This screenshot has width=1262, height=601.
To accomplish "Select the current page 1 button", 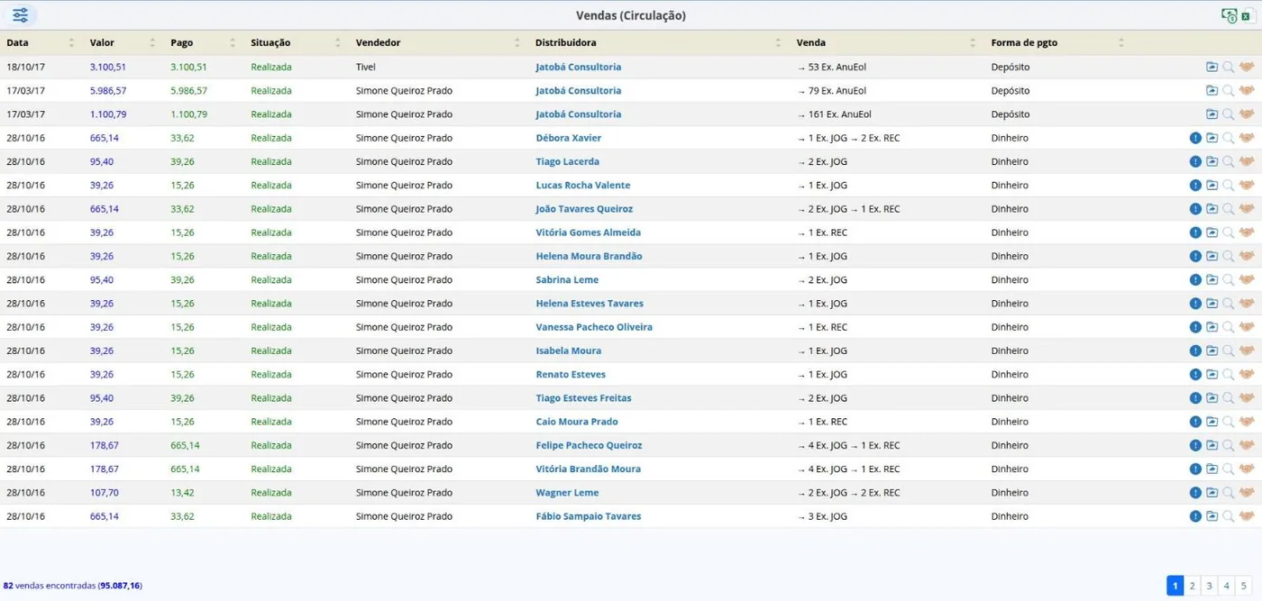I will pos(1175,586).
